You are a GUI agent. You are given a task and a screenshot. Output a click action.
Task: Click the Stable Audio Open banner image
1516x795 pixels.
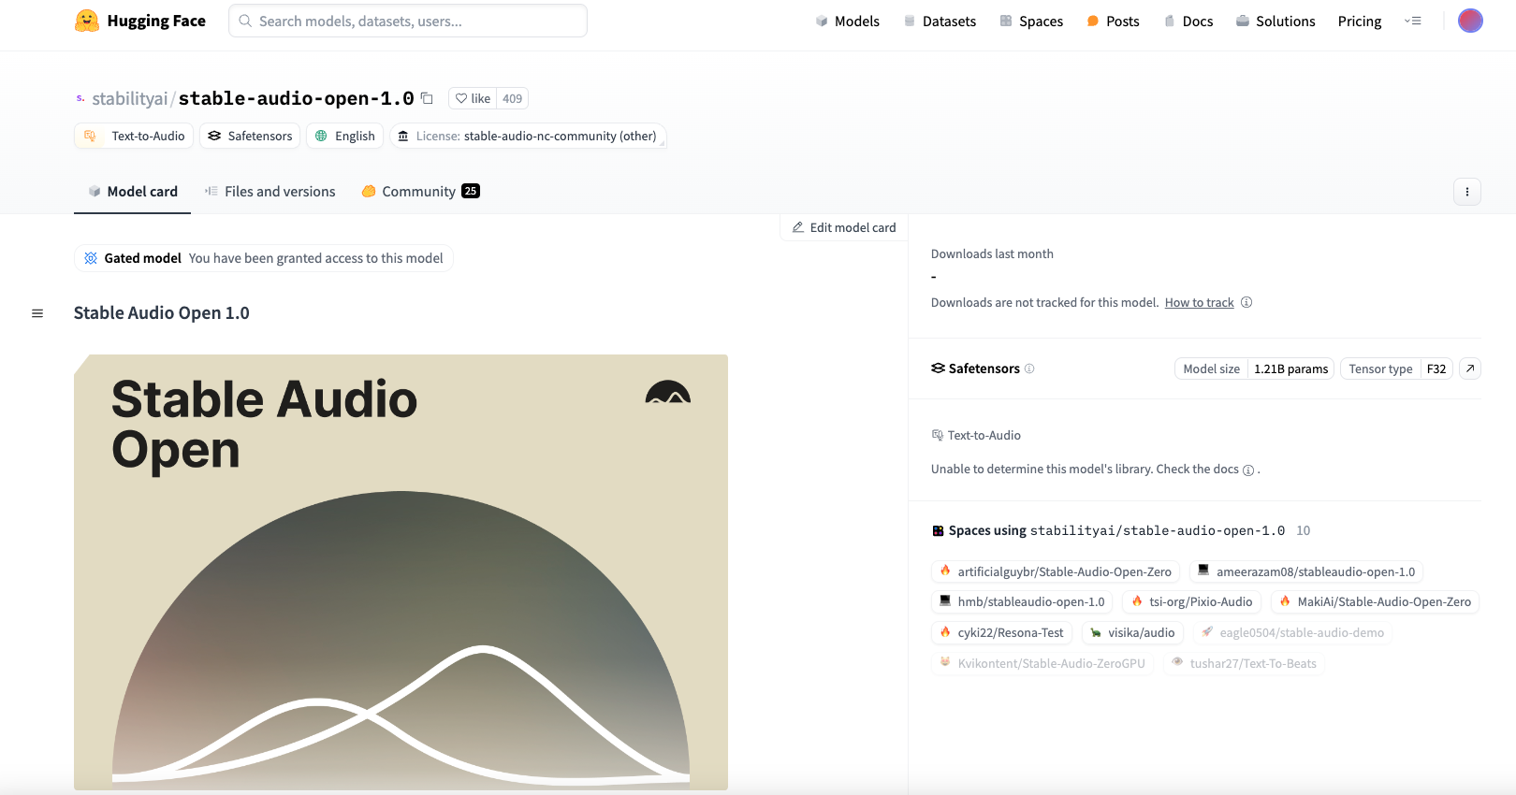point(401,571)
